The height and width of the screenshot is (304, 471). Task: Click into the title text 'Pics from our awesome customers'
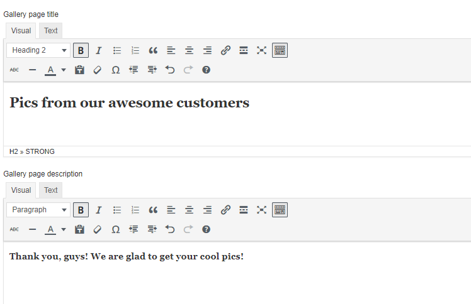point(129,103)
